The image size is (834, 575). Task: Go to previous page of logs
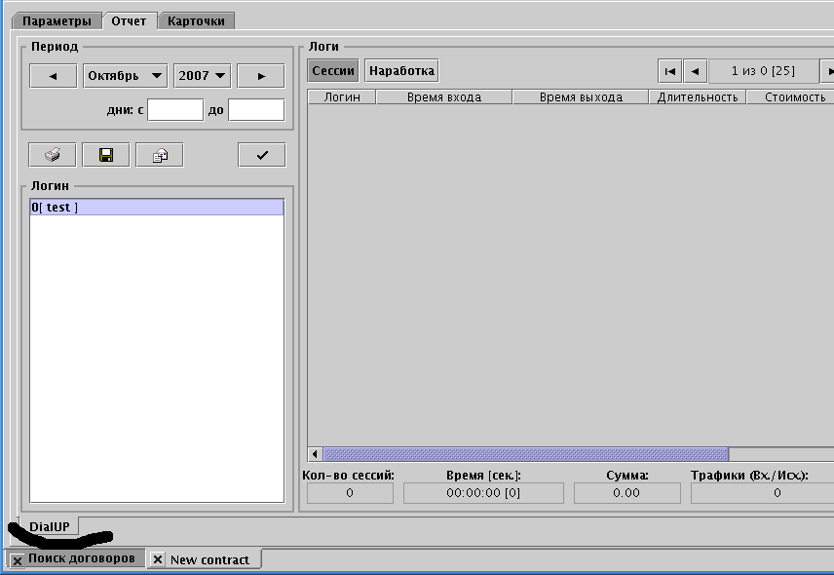click(x=695, y=71)
